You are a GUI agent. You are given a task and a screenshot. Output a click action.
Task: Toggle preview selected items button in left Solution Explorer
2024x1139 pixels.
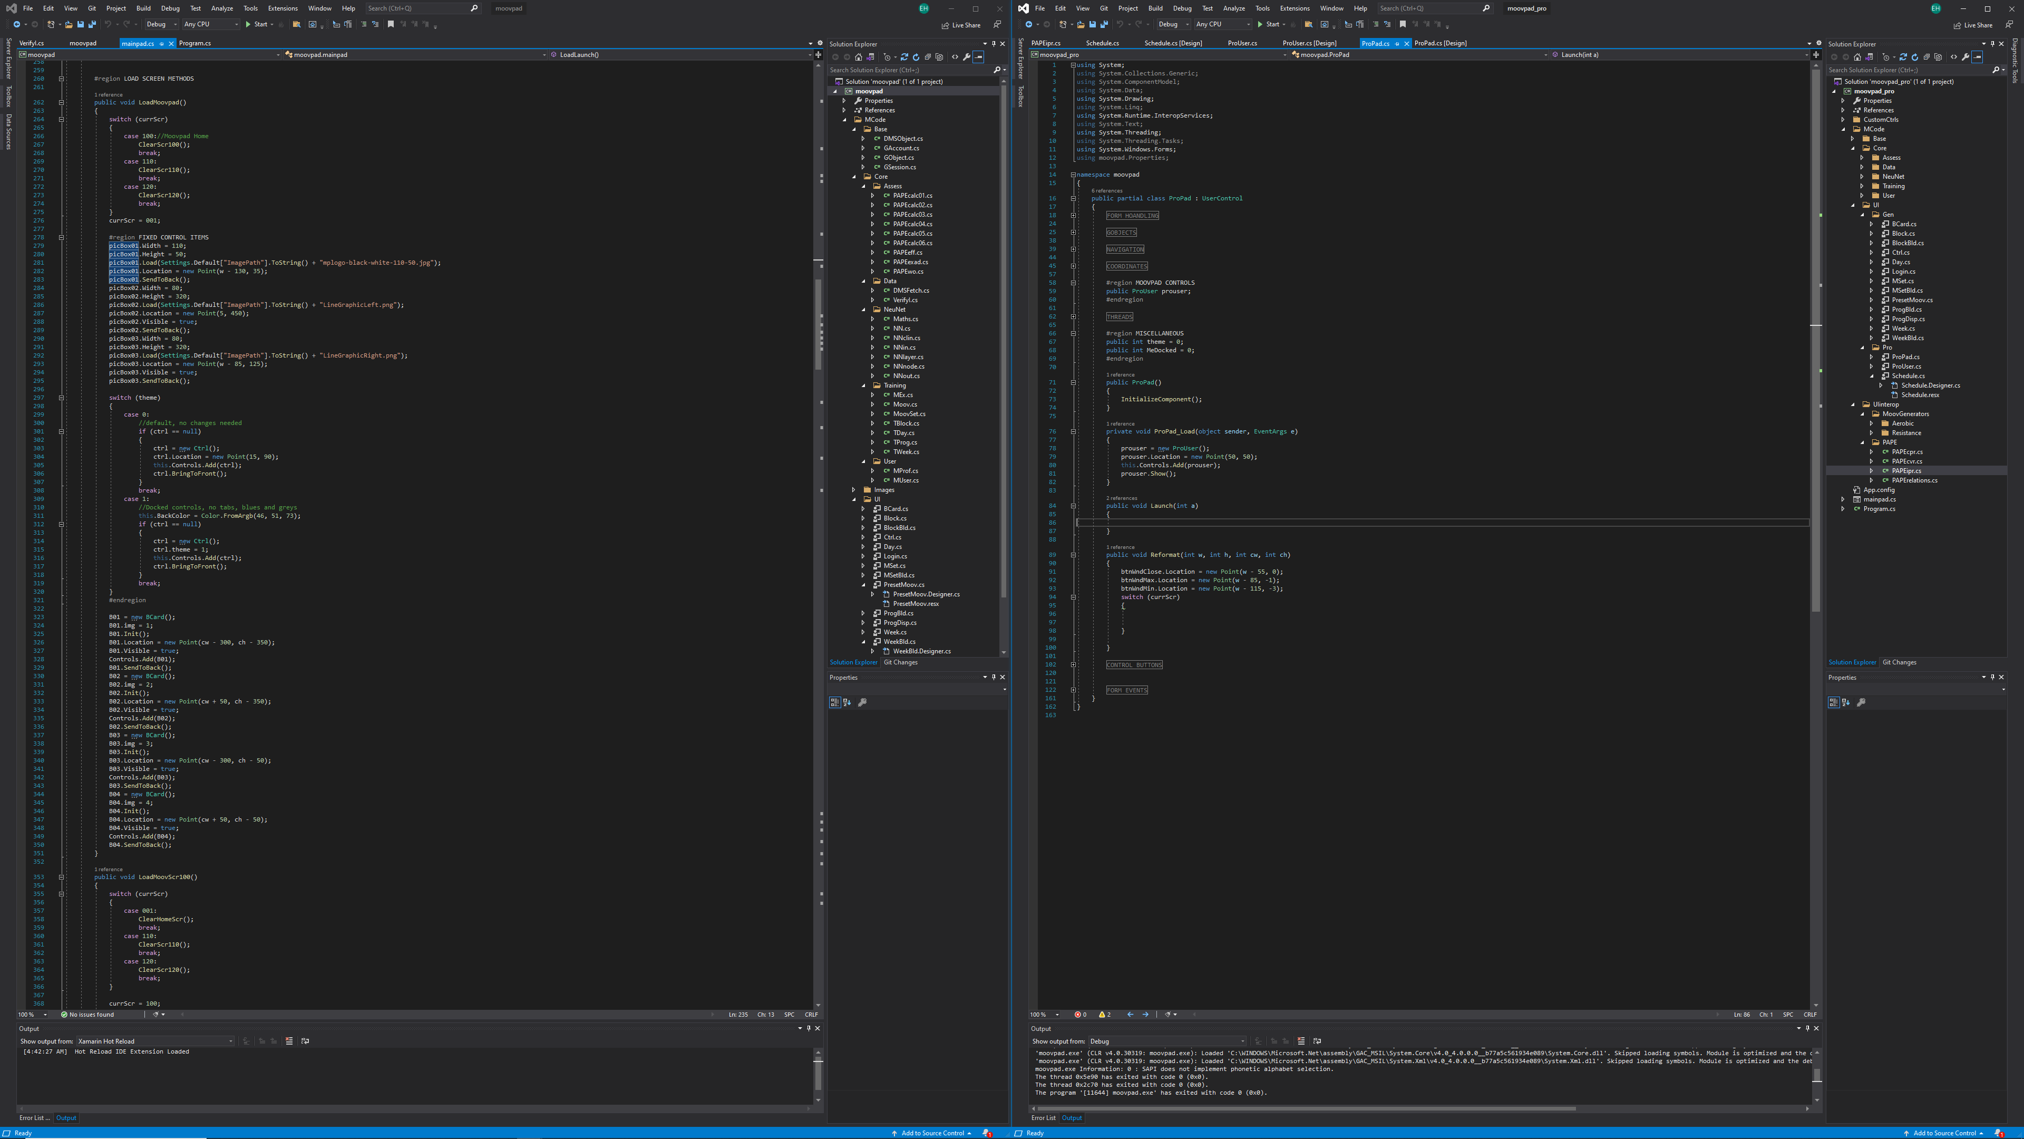point(978,57)
